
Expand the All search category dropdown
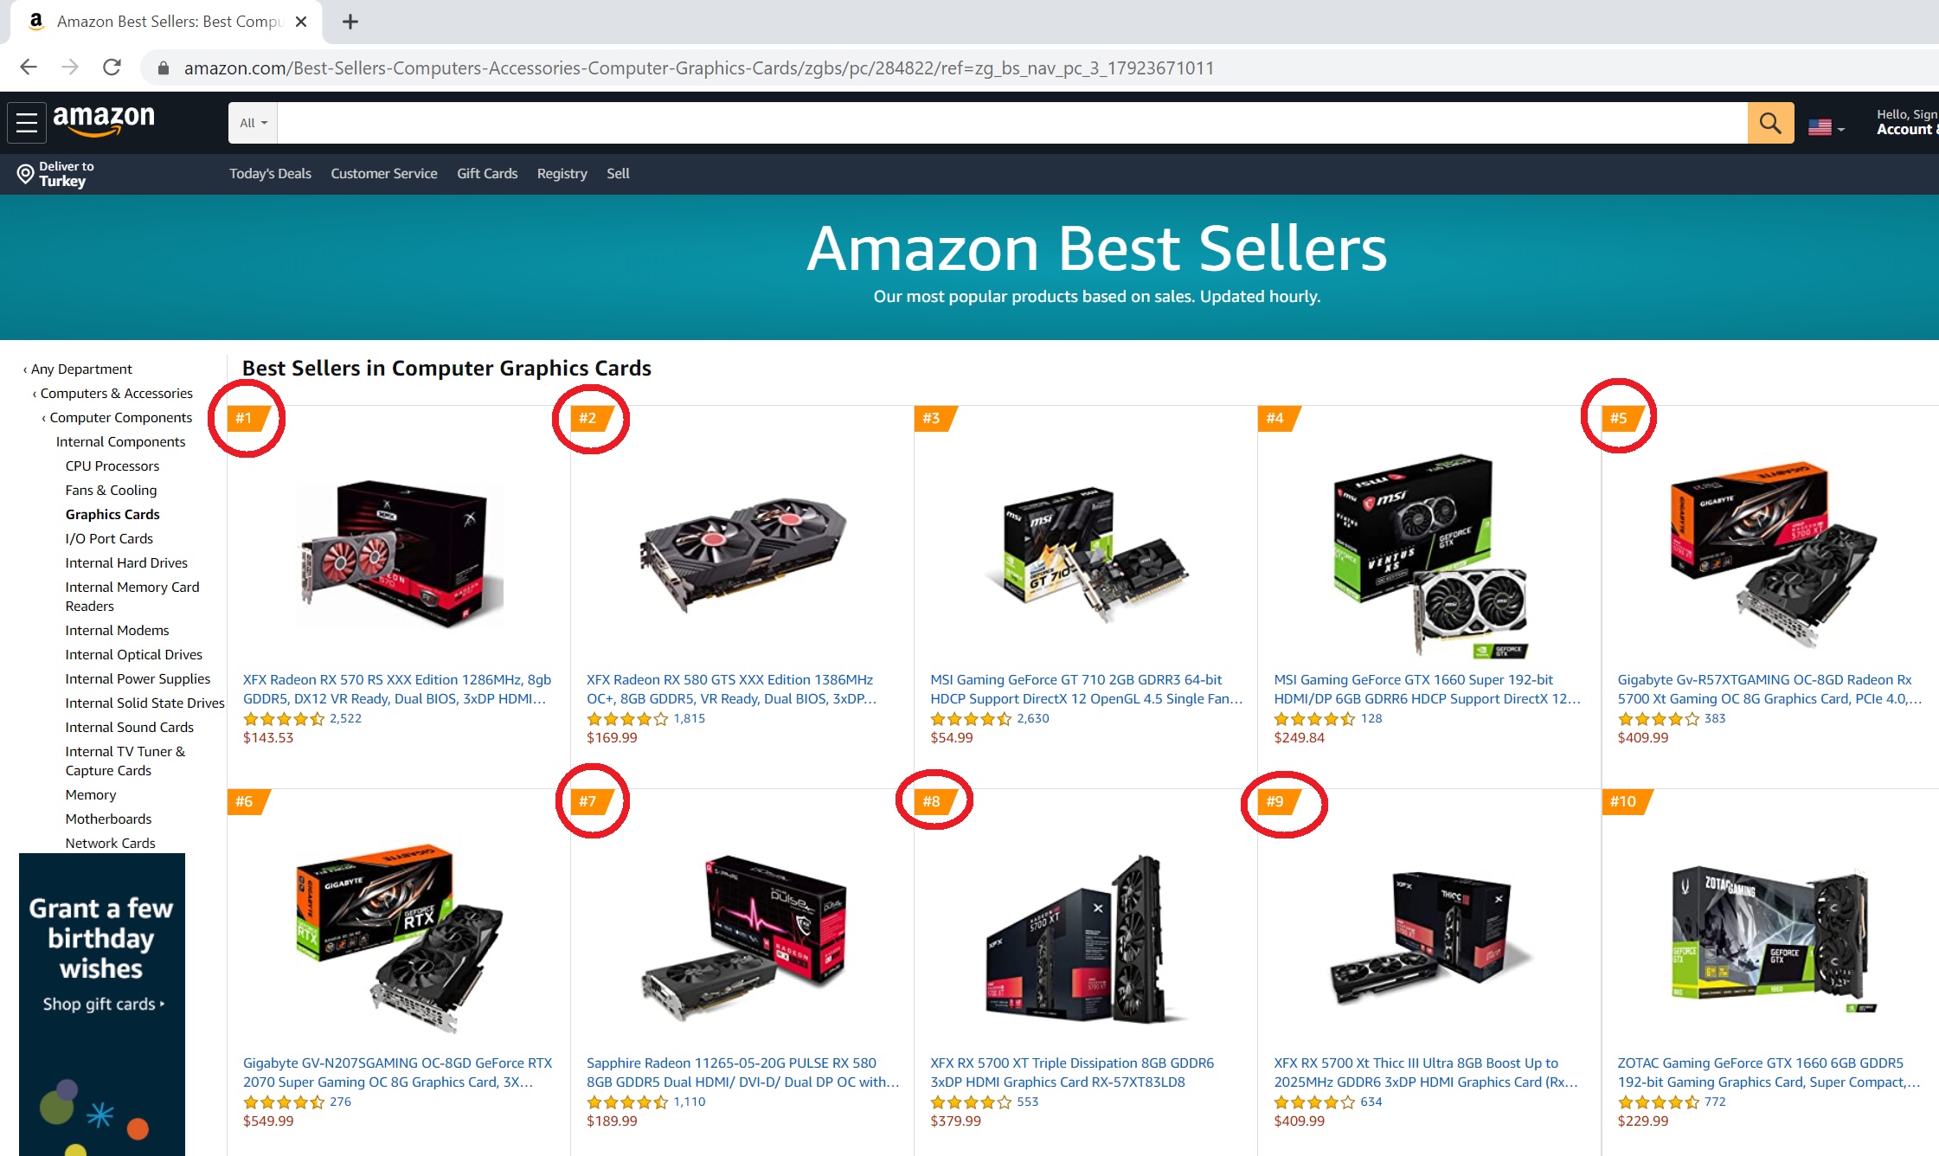tap(253, 123)
